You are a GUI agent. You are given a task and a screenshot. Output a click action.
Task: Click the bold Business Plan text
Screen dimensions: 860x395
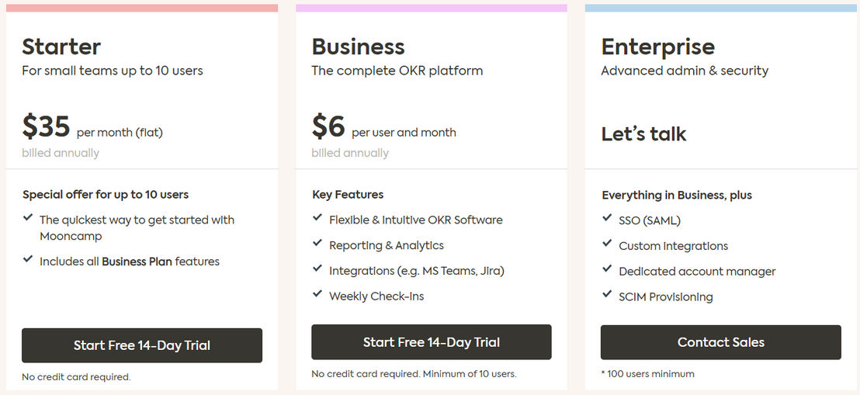137,262
